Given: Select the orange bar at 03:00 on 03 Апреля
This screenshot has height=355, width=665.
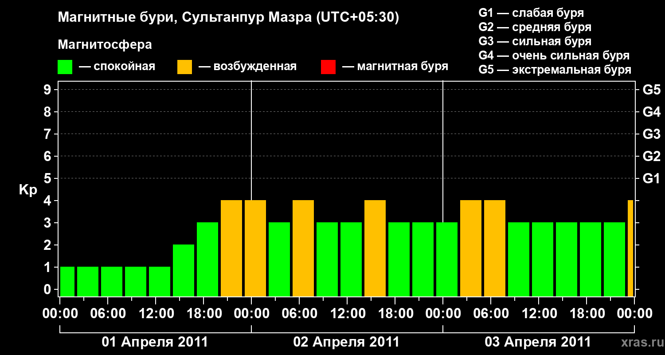Looking at the screenshot, I should 471,248.
